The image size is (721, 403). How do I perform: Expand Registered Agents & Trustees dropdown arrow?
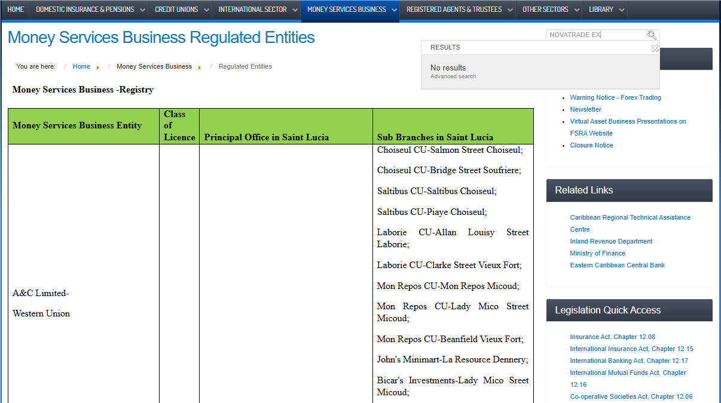pos(509,10)
